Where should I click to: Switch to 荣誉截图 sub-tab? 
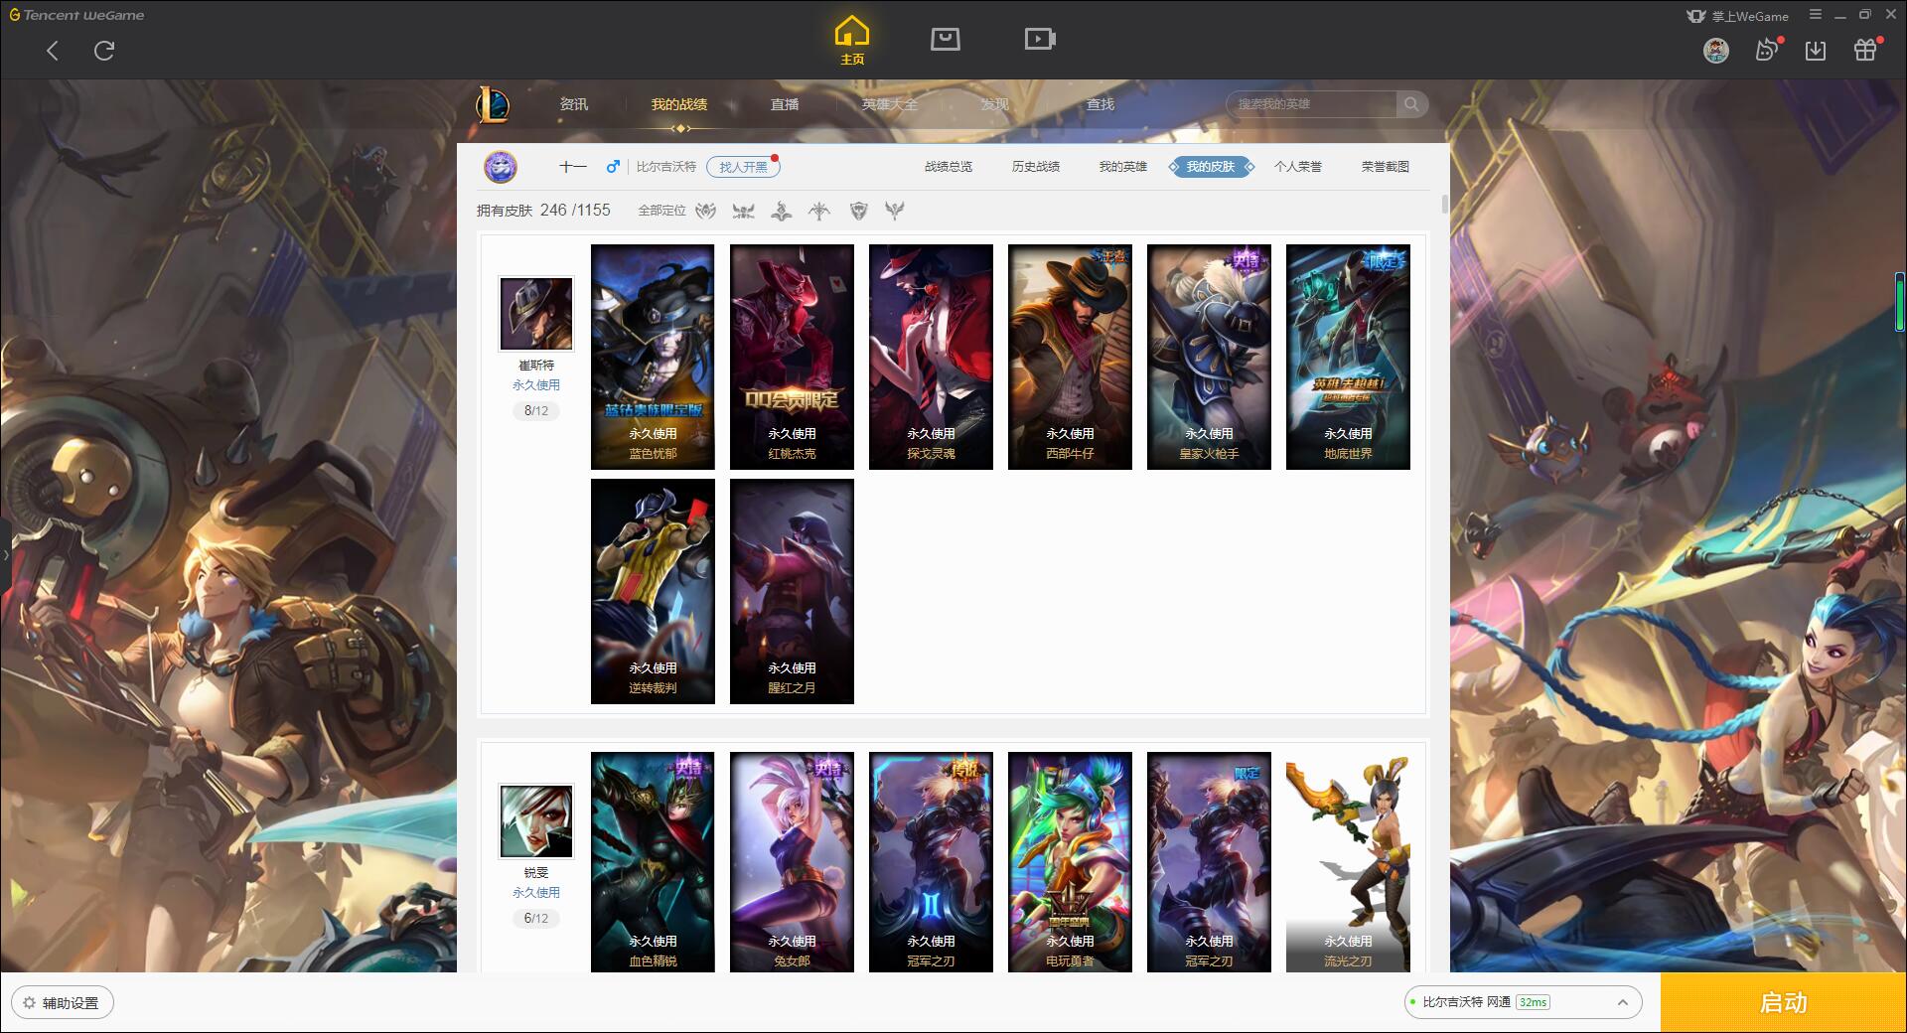coord(1386,167)
